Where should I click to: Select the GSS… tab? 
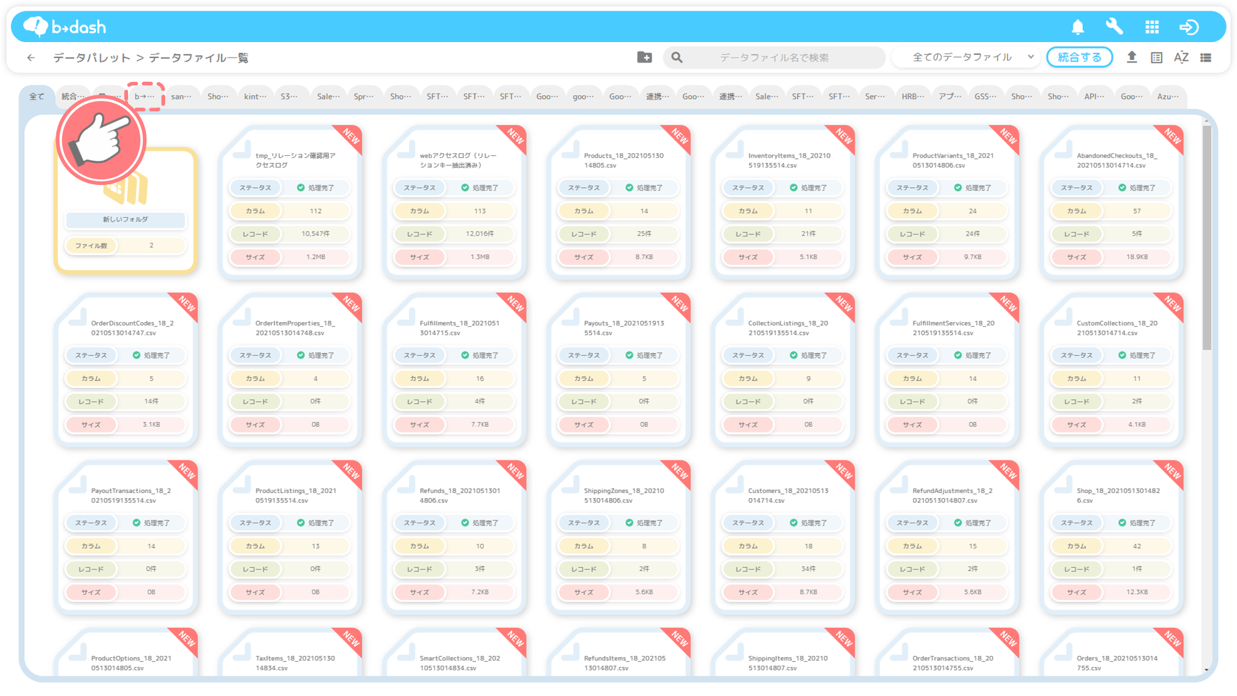tap(985, 97)
